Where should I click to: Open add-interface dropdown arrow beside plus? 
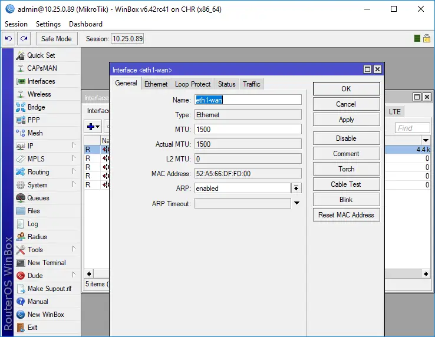click(x=98, y=127)
